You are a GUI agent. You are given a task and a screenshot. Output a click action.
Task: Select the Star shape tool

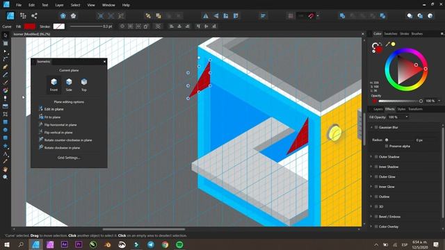coord(5,146)
